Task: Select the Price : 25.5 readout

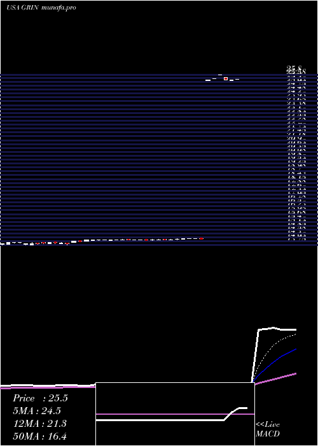Action: pos(40,398)
